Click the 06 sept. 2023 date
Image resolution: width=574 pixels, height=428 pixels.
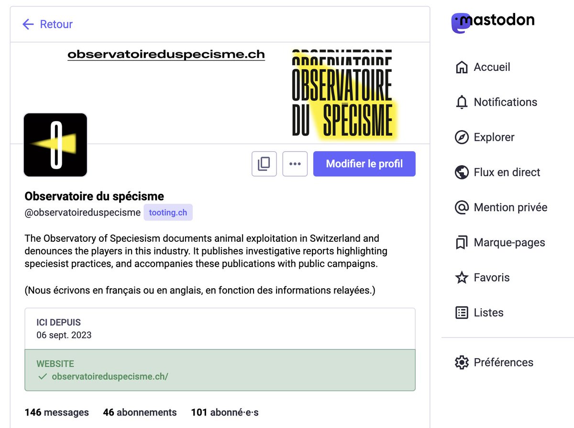pyautogui.click(x=64, y=335)
